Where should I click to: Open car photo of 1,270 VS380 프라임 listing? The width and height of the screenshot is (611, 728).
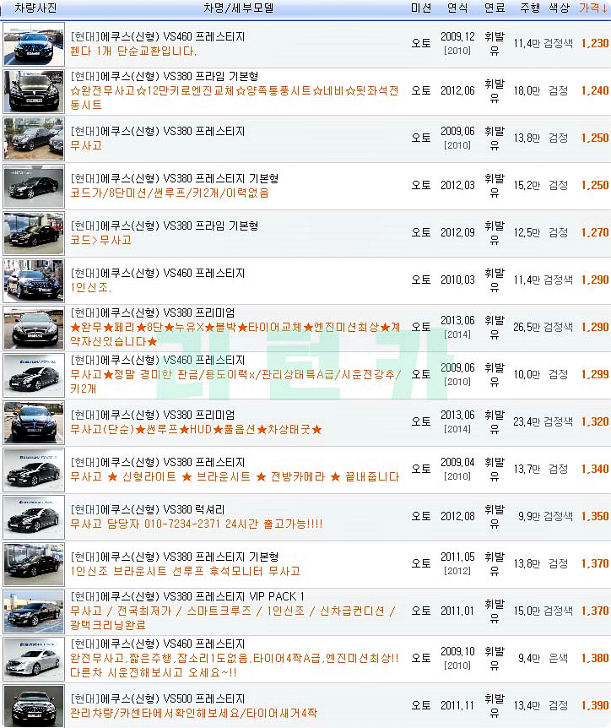pos(34,234)
